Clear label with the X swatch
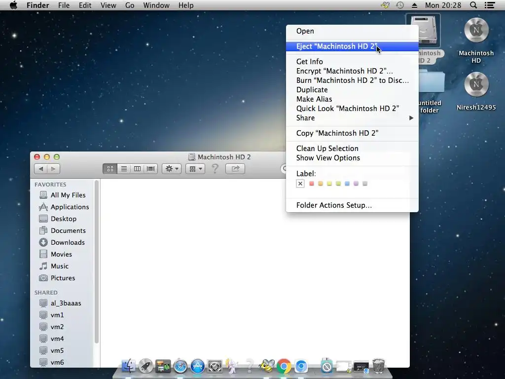 click(300, 184)
